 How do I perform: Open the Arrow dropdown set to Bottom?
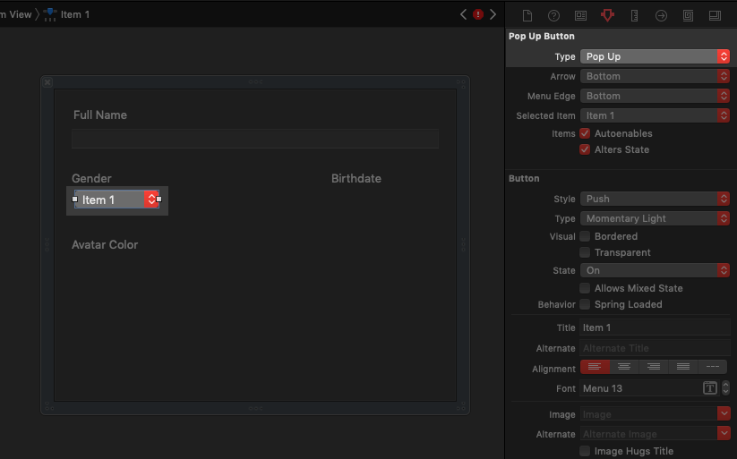coord(655,76)
